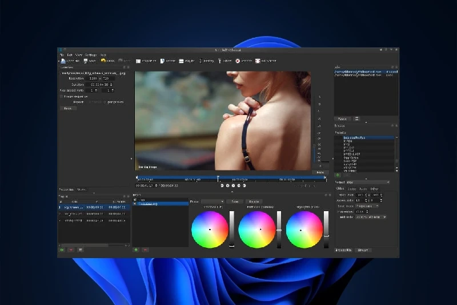Screen dimensions: 457x305
Task: Click the Reset button in Properties
Action: 68,108
